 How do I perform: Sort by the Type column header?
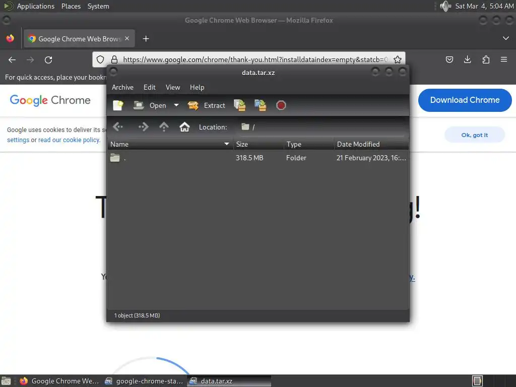[309, 144]
